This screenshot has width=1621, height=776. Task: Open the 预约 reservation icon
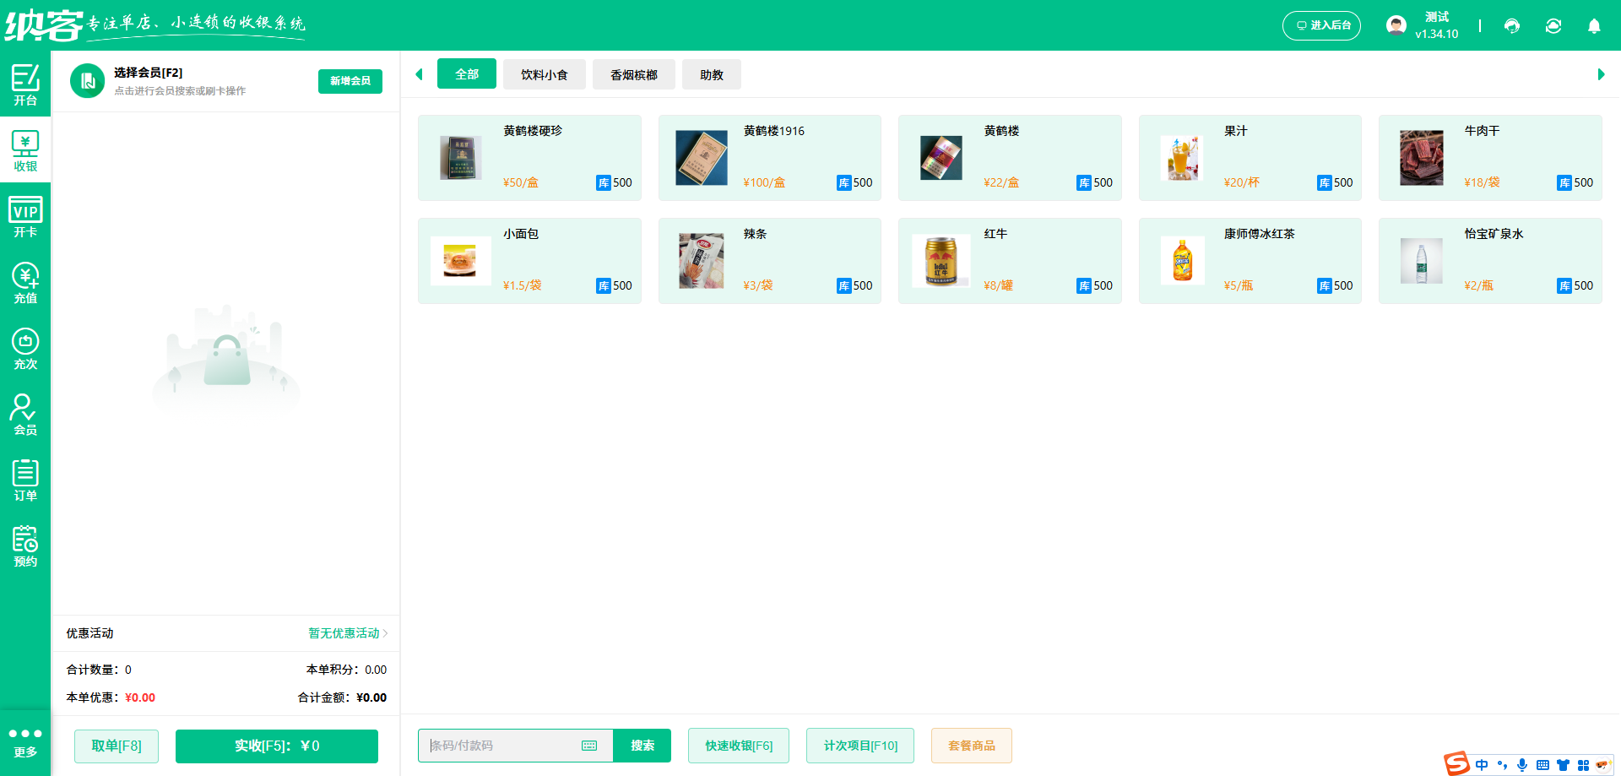point(25,545)
